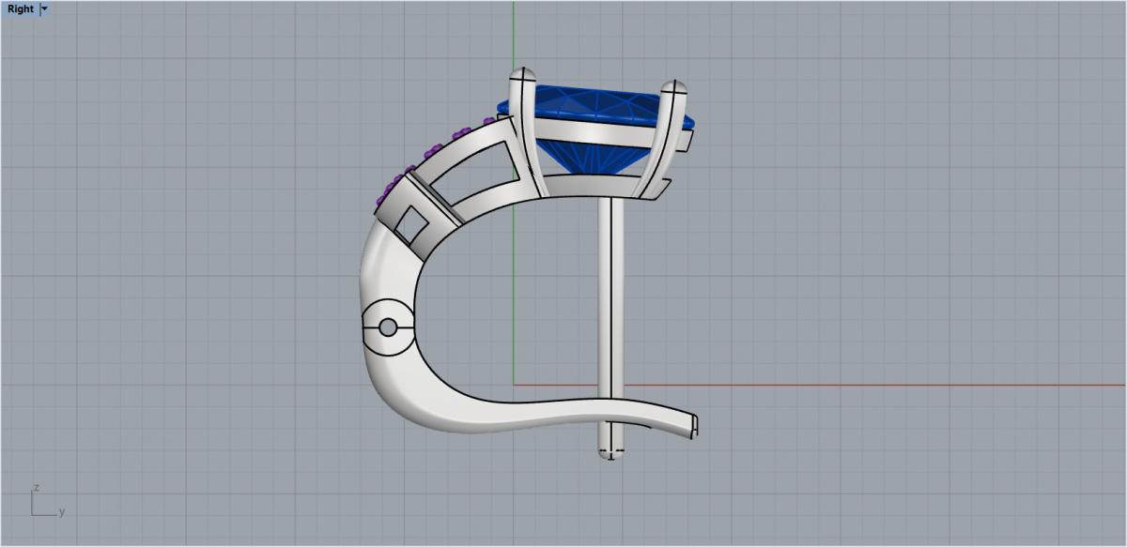Select the right prong's rounded tip
Viewport: 1127px width, 547px height.
point(674,88)
